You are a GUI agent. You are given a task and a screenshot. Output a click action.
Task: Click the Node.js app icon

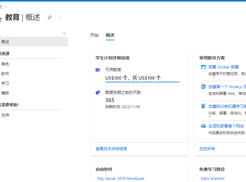tap(203, 87)
